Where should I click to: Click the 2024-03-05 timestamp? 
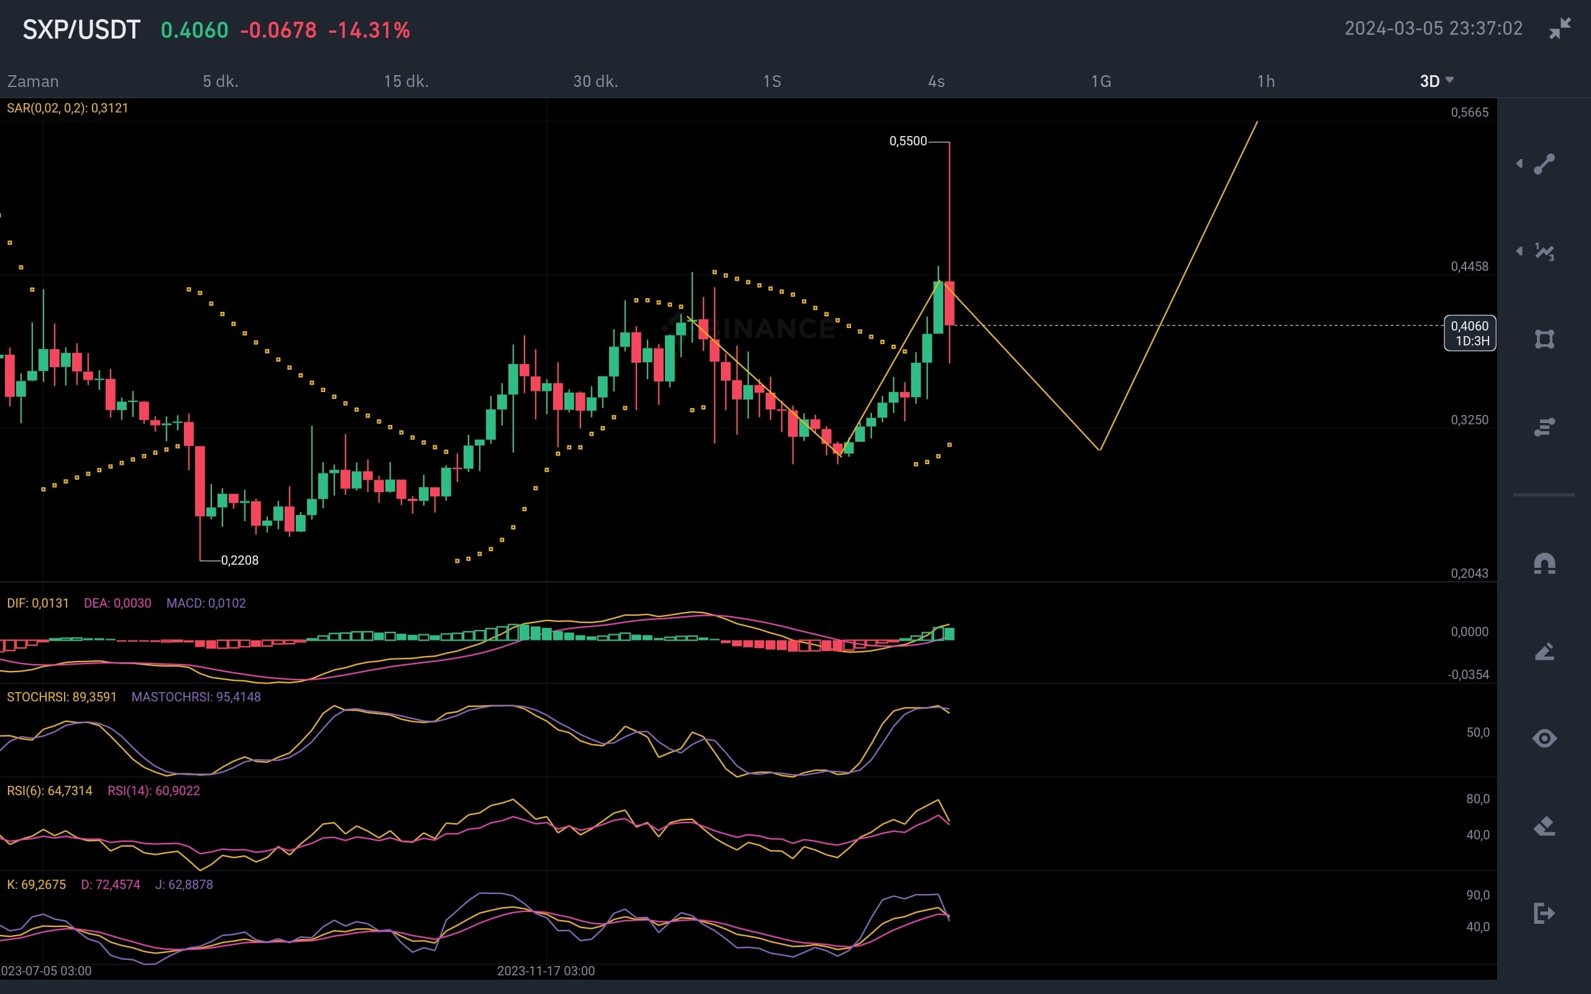click(x=1433, y=29)
